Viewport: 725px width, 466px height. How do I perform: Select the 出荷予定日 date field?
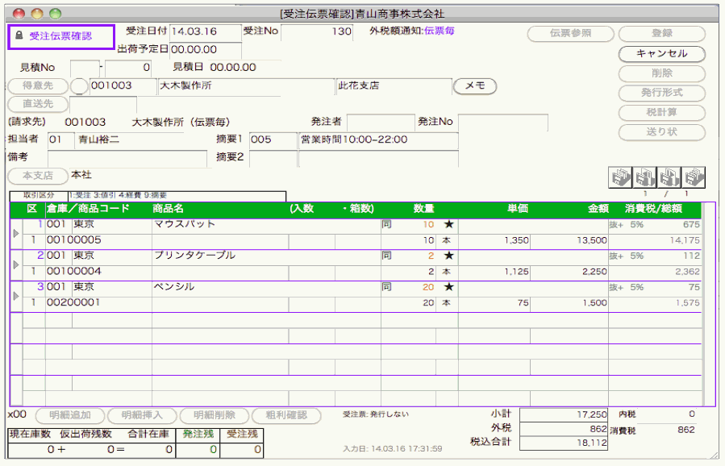pos(206,50)
